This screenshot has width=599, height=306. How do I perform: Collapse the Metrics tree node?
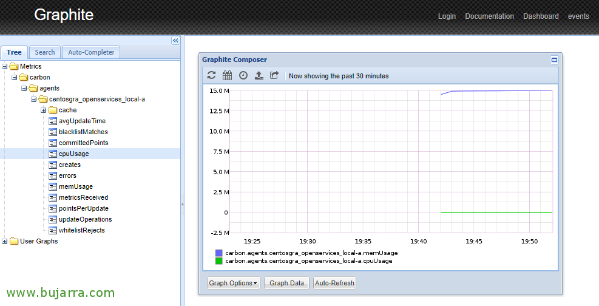click(5, 66)
